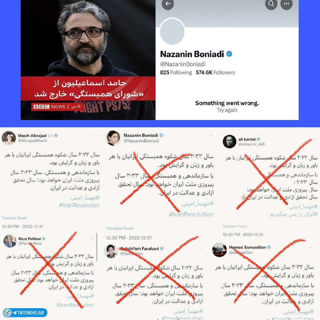320x320 pixels.
Task: Open the more options dots on Masih Alinejad's tweet
Action: pyautogui.click(x=97, y=135)
